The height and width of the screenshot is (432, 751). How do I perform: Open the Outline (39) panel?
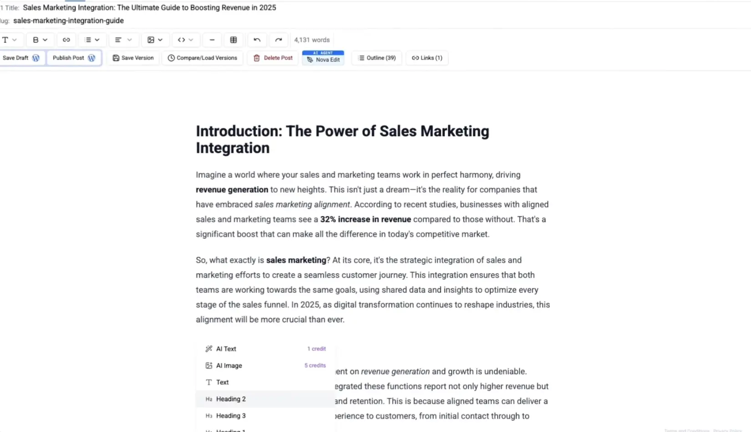[377, 58]
